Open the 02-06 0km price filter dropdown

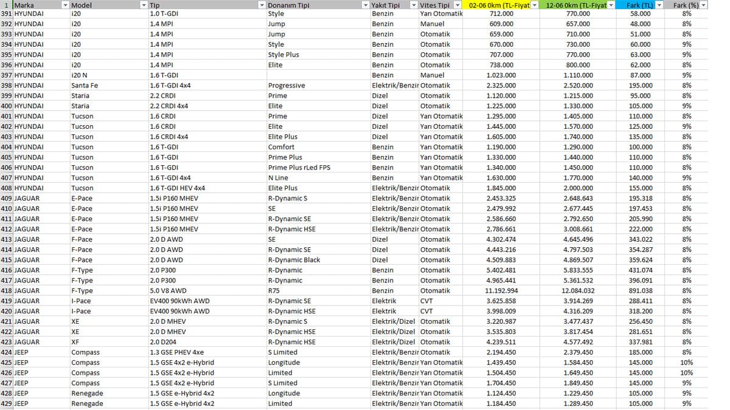(x=535, y=5)
